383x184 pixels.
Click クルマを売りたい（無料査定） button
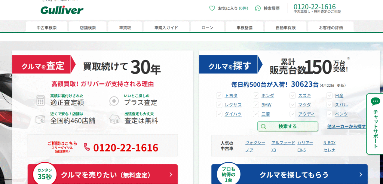point(102,174)
